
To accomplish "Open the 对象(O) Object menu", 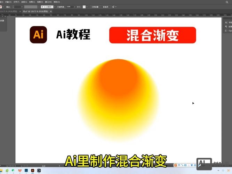I will pyautogui.click(x=8, y=2).
